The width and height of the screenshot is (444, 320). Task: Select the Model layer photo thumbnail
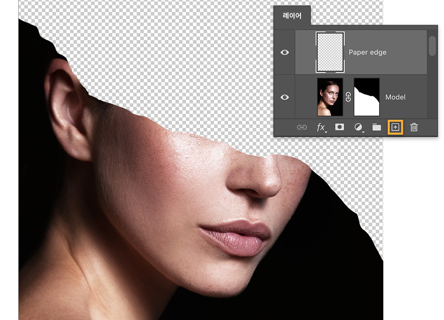coord(330,97)
